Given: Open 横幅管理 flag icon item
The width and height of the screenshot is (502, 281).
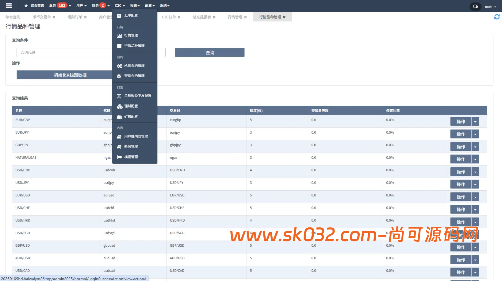Looking at the screenshot, I should [131, 157].
